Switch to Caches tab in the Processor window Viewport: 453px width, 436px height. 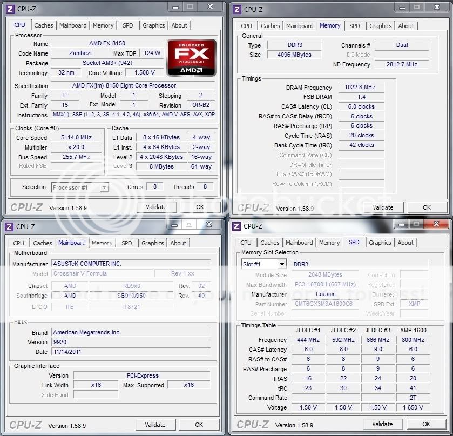pos(44,25)
